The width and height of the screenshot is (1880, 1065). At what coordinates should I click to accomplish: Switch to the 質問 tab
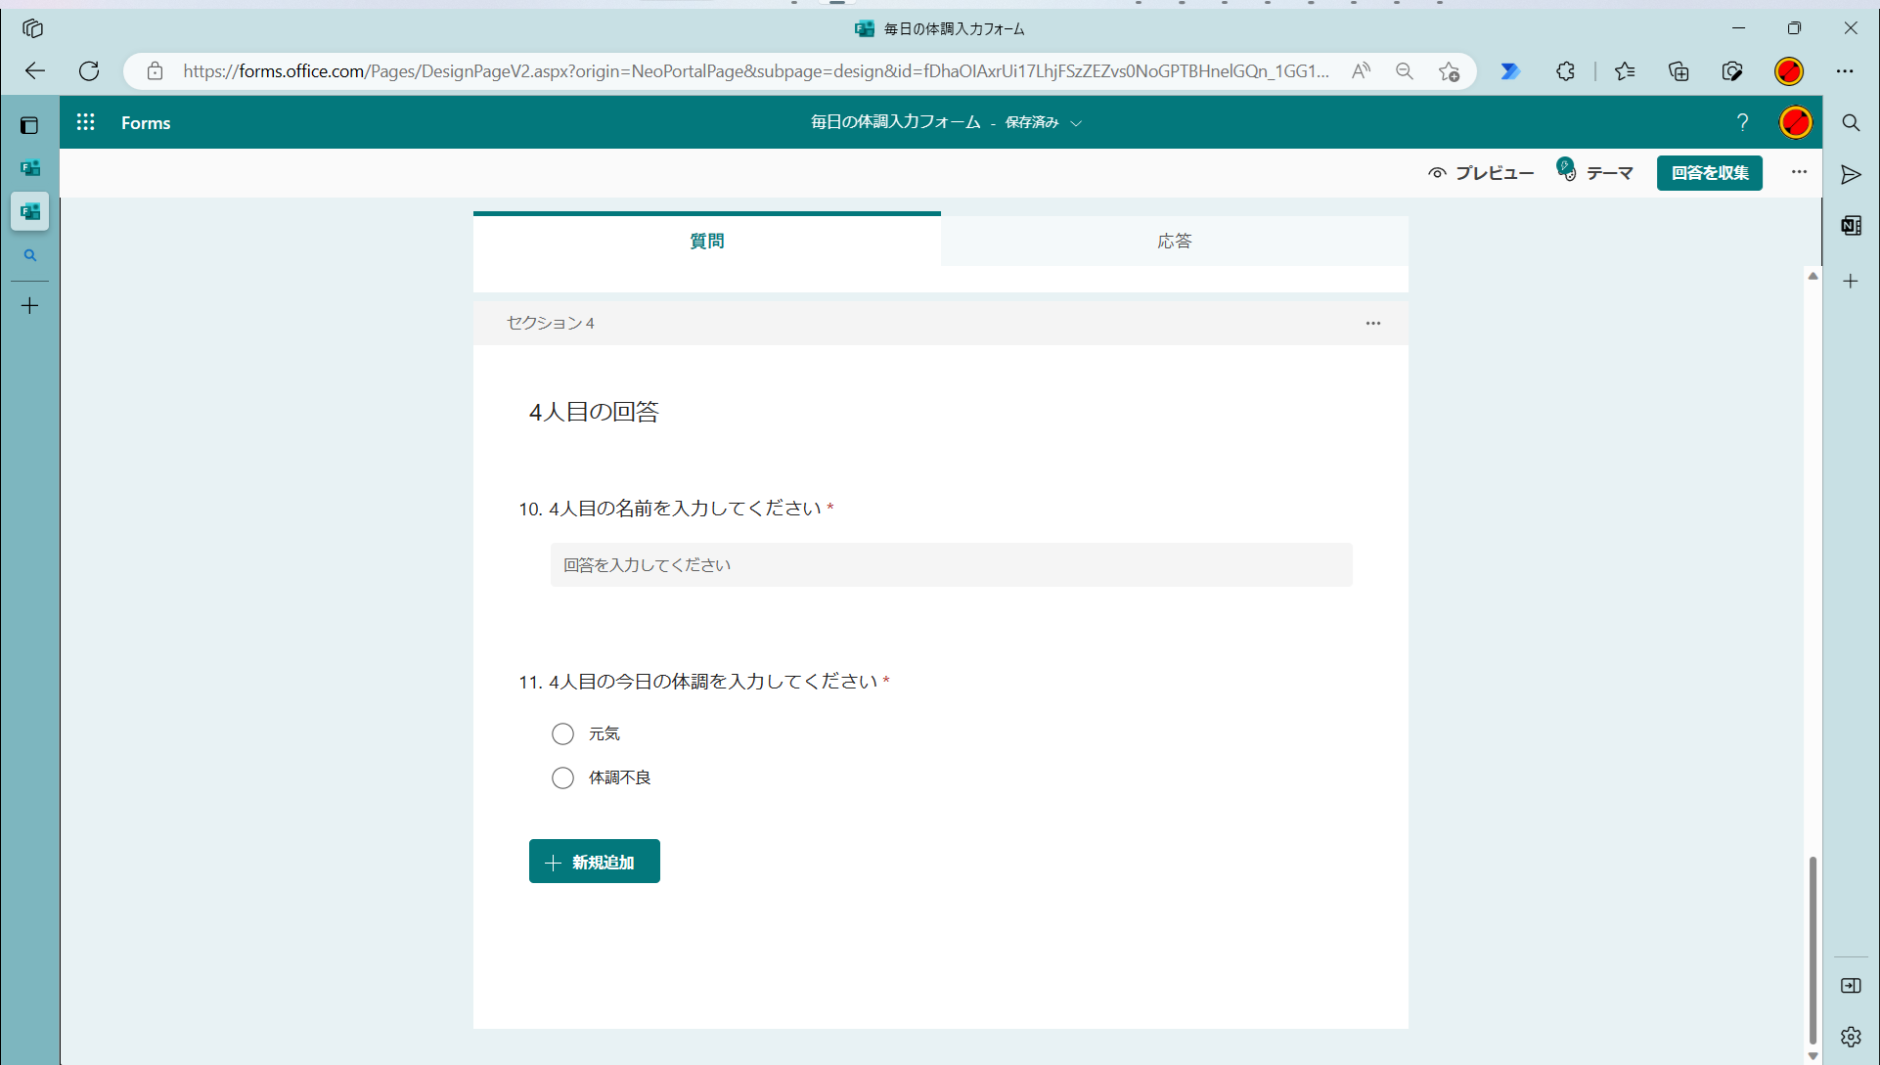706,241
